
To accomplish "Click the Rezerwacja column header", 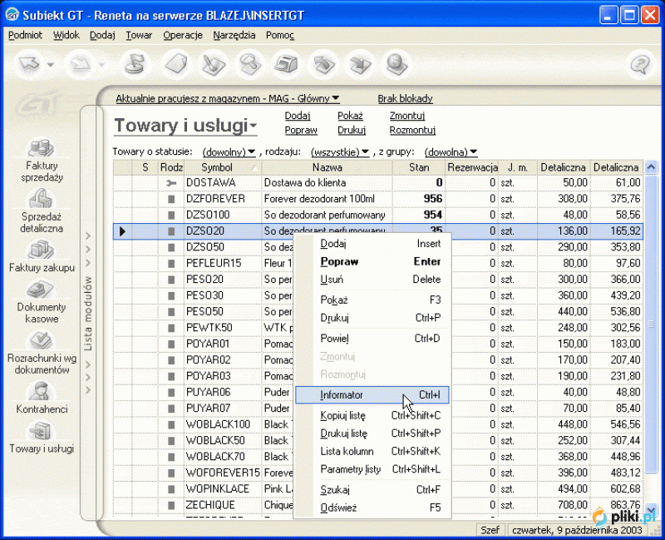I will [x=472, y=168].
